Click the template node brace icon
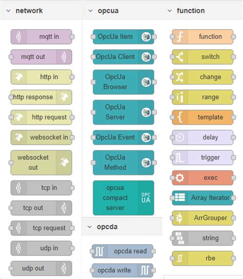This screenshot has width=243, height=279. pyautogui.click(x=180, y=117)
